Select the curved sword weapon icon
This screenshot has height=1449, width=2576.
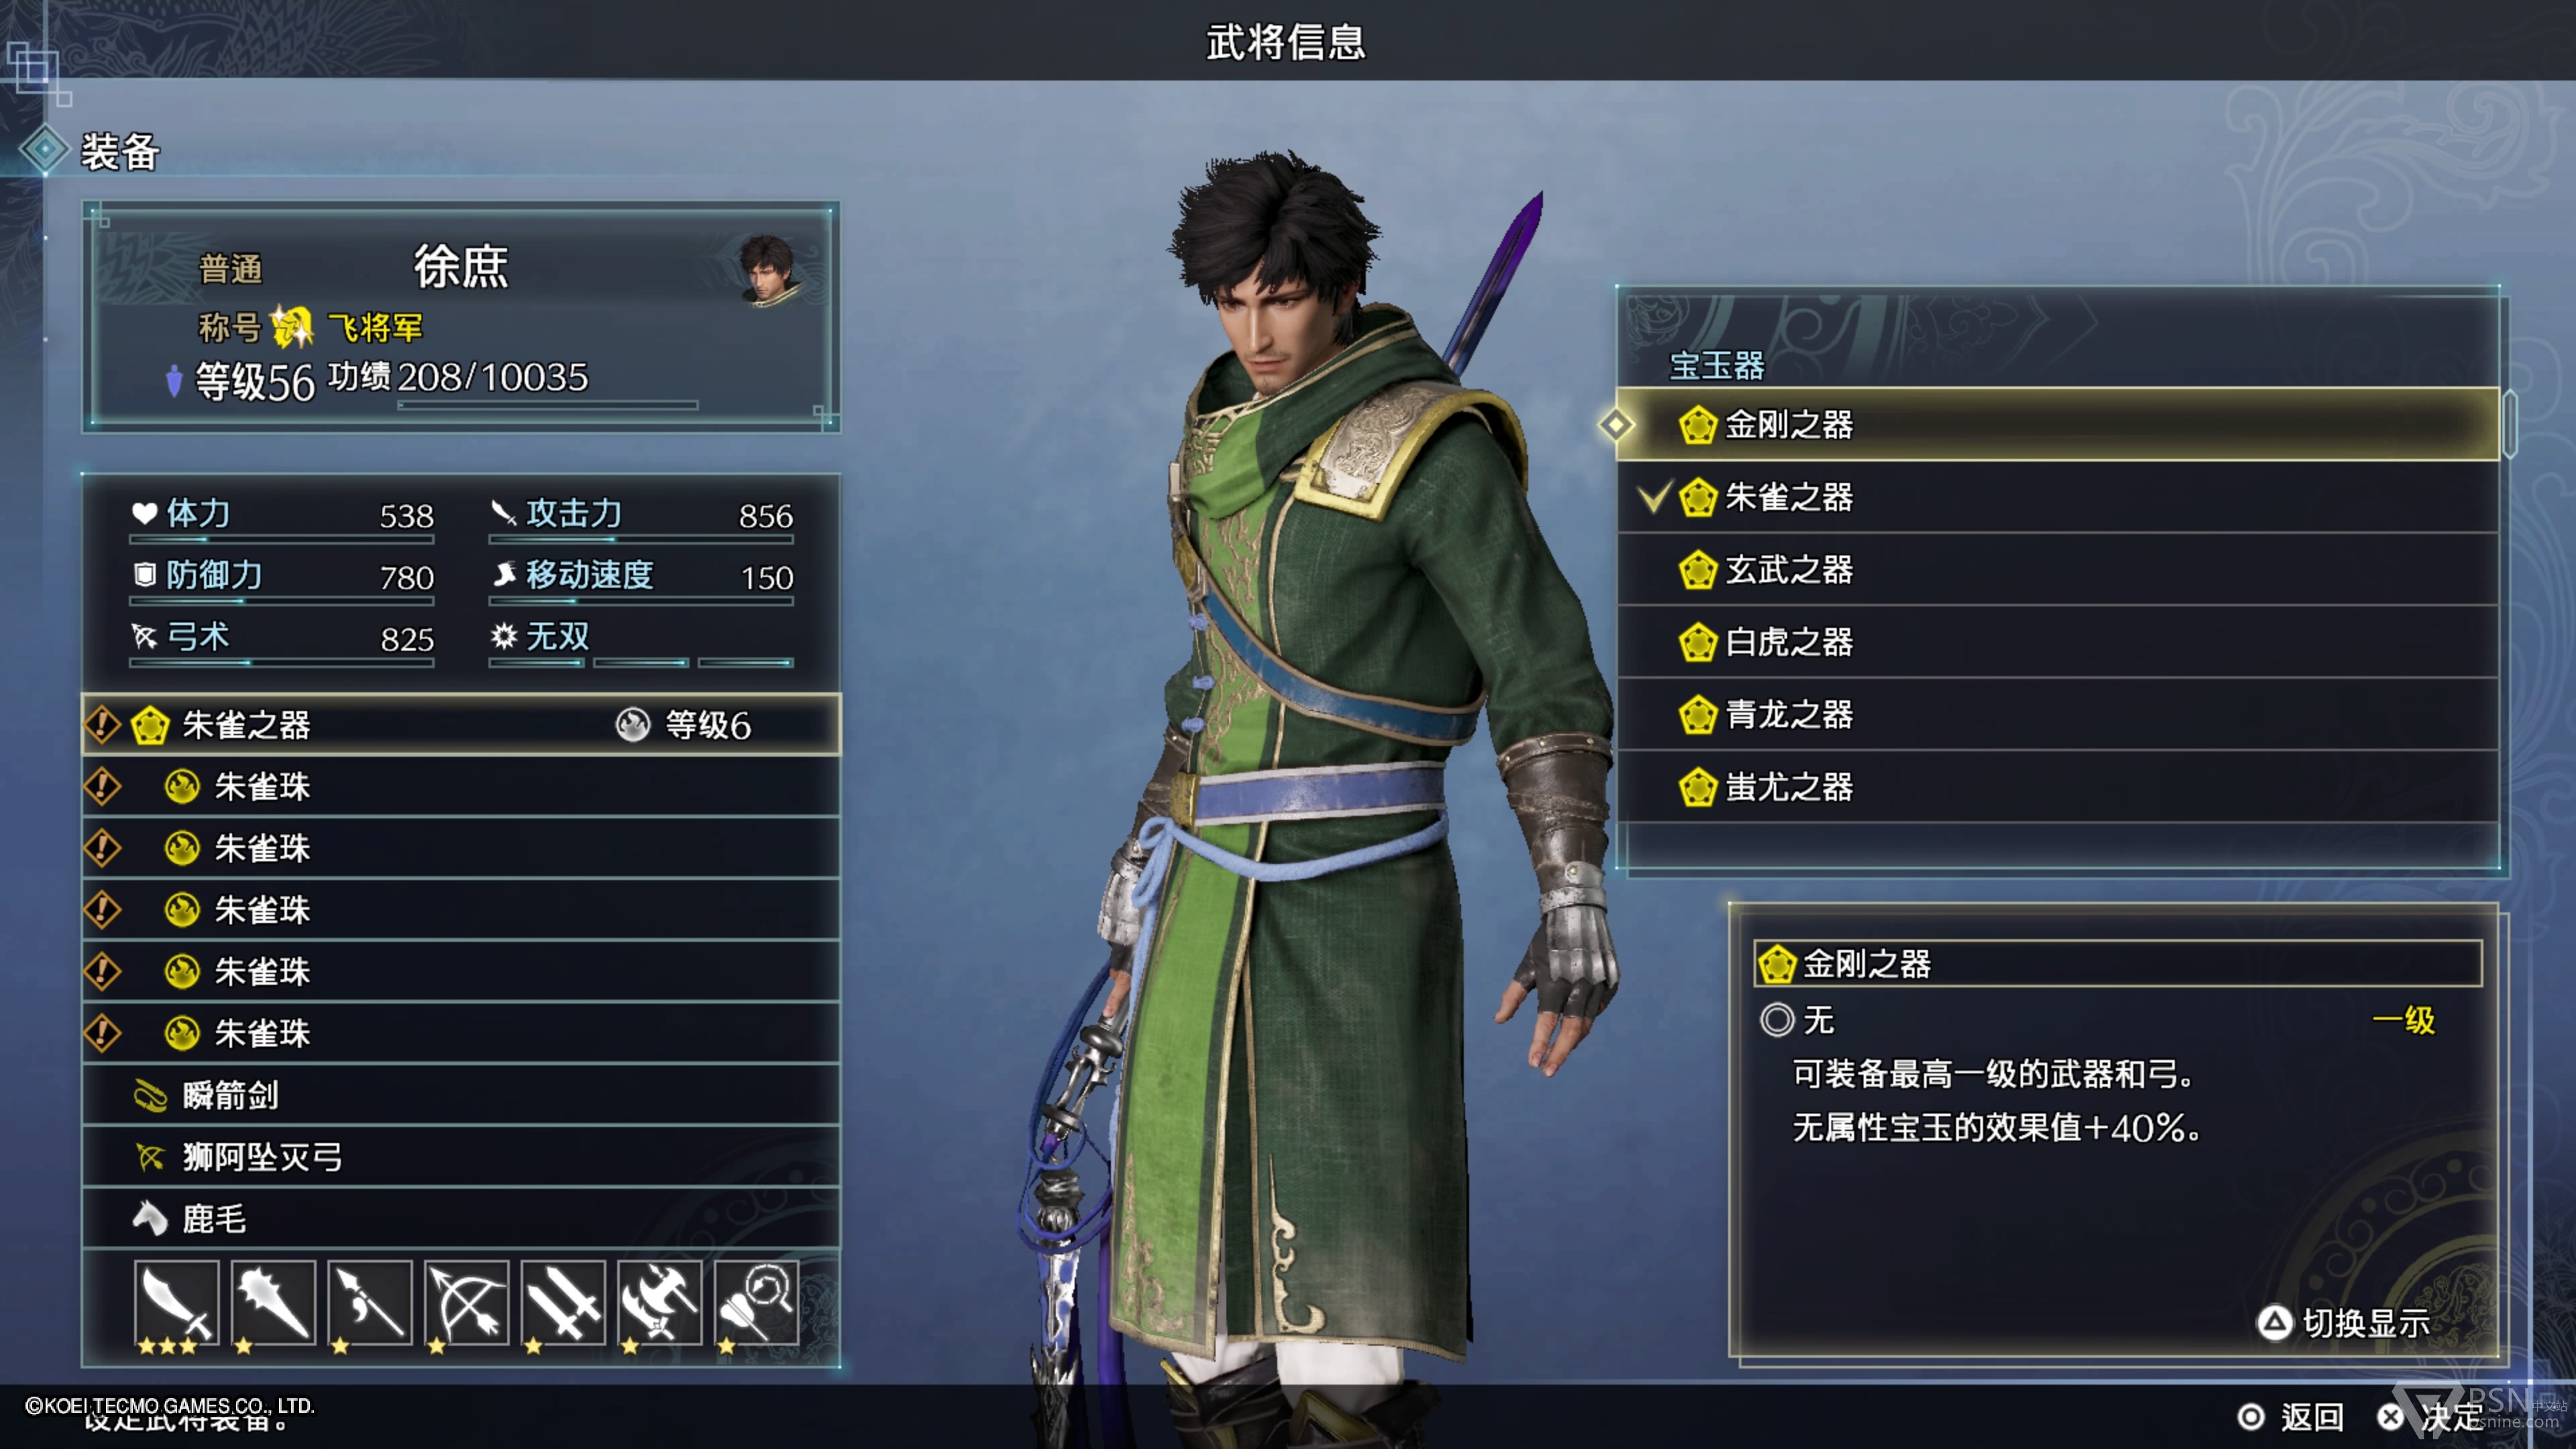(x=176, y=1302)
